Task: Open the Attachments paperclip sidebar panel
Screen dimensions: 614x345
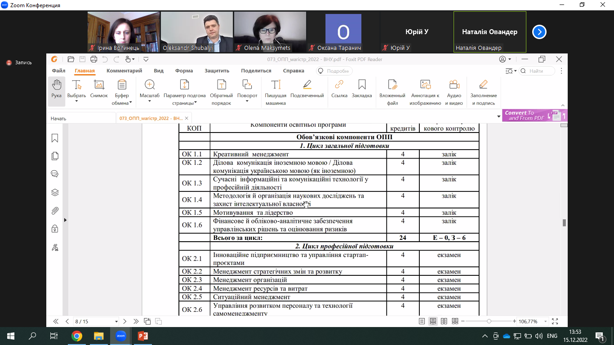Action: [x=55, y=211]
